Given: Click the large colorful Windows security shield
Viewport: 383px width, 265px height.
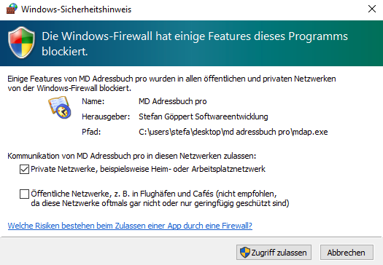Looking at the screenshot, I should pos(21,42).
